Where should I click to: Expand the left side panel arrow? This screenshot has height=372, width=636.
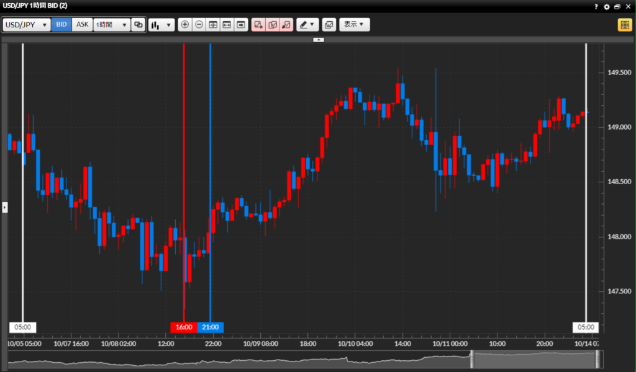coord(4,207)
